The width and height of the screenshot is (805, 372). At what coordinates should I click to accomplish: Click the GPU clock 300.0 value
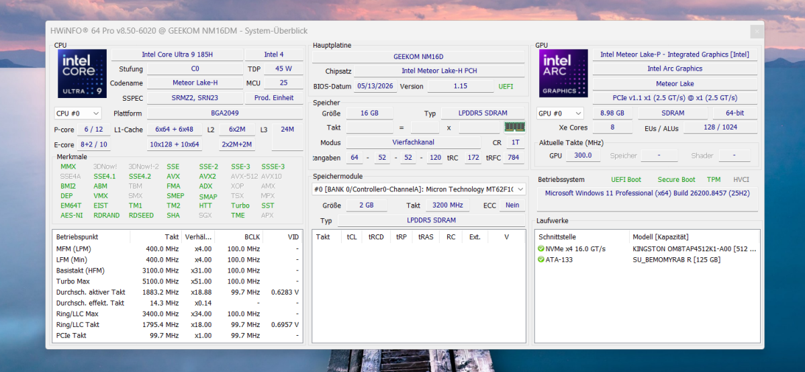584,155
